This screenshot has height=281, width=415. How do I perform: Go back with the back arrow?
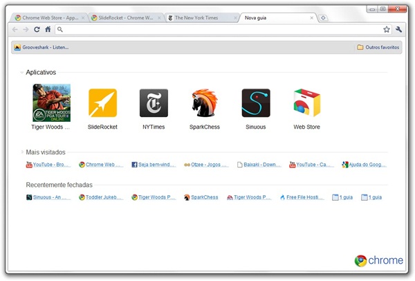[15, 29]
